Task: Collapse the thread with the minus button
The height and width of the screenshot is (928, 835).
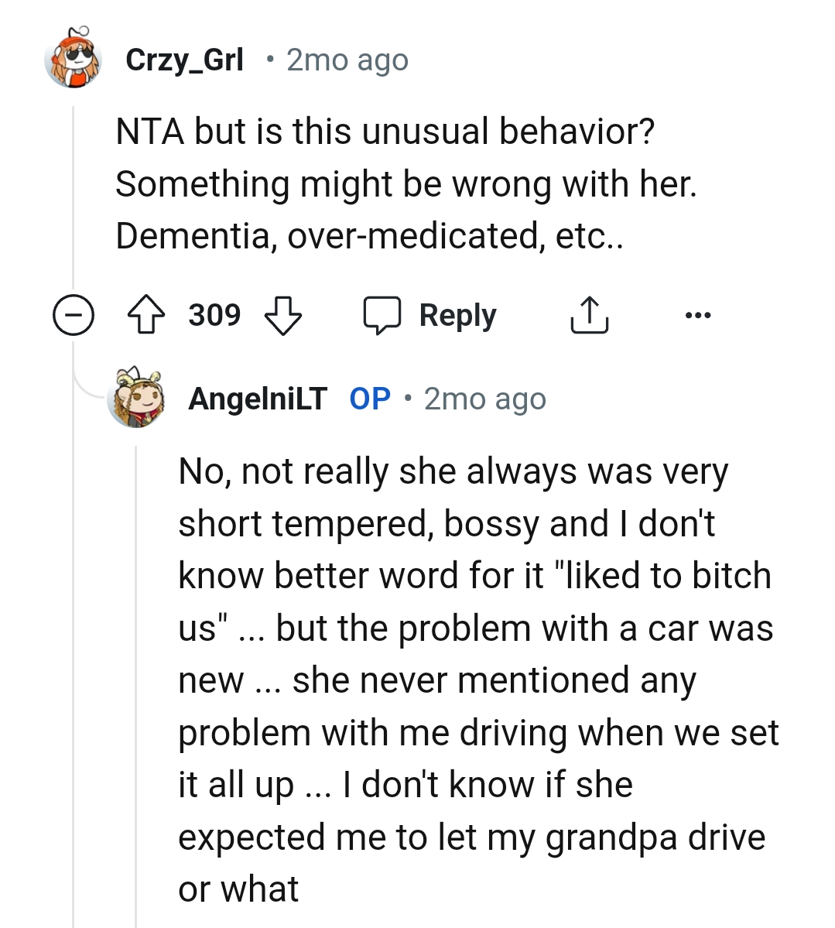Action: [x=73, y=316]
